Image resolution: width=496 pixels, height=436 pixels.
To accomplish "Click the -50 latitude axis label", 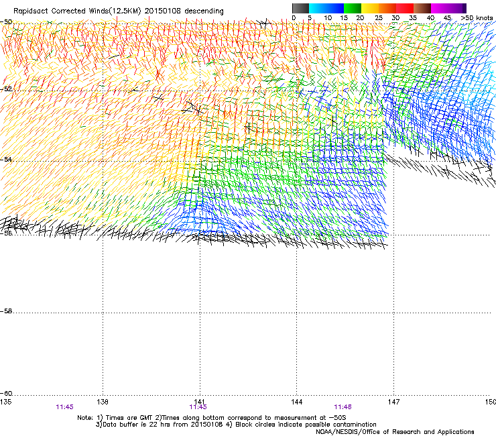I will point(6,22).
